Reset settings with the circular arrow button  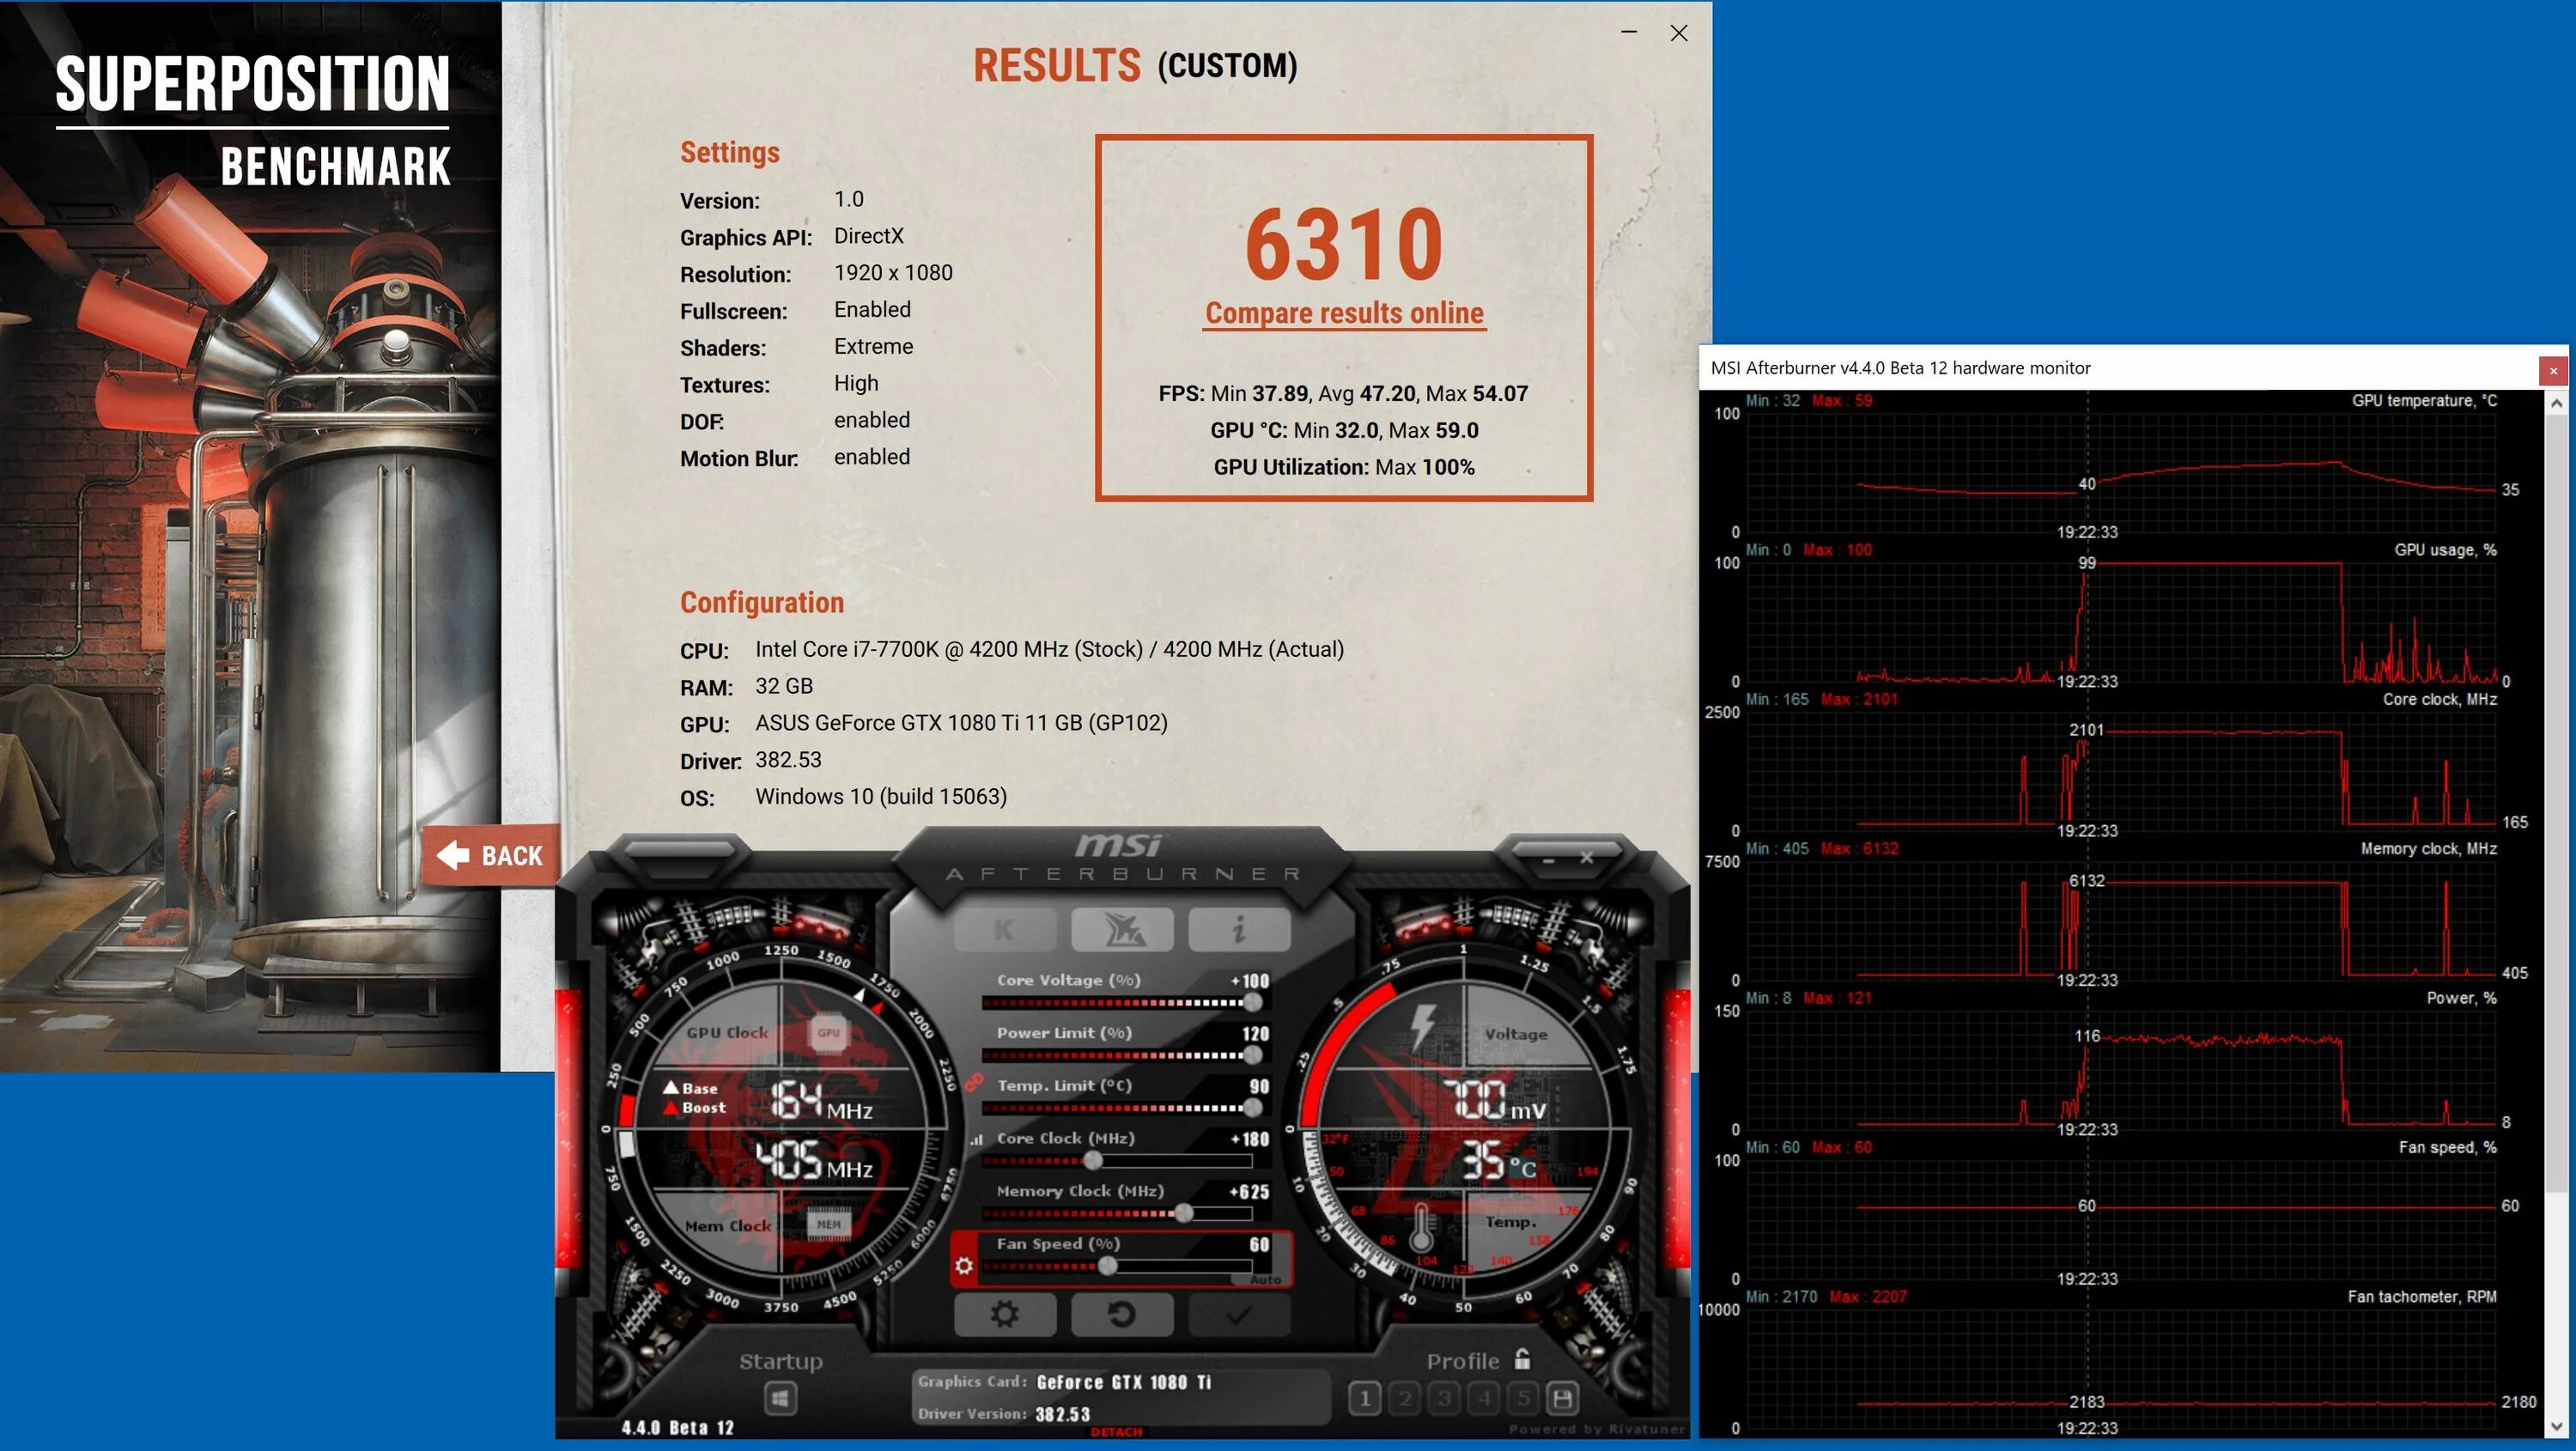(1122, 1314)
